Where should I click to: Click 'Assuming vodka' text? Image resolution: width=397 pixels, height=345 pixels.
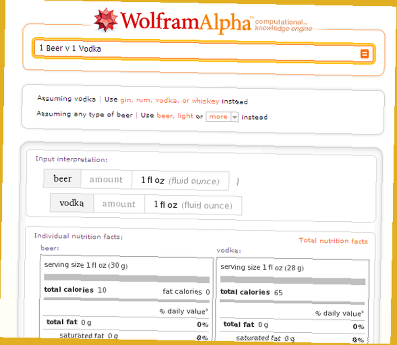coord(66,98)
